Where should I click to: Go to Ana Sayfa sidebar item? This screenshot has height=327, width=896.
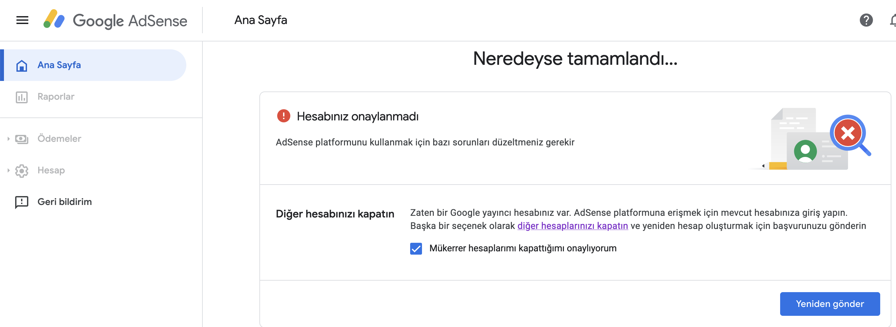(59, 65)
